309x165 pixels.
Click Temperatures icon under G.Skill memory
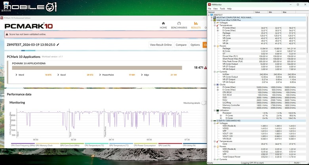[x=217, y=141]
